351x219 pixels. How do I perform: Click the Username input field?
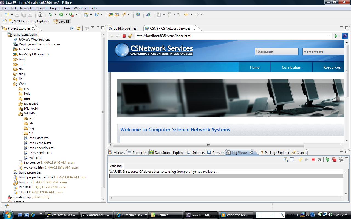(276, 51)
